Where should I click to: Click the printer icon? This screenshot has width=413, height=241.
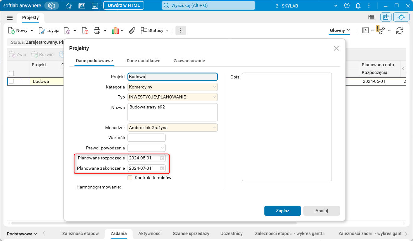[97, 30]
